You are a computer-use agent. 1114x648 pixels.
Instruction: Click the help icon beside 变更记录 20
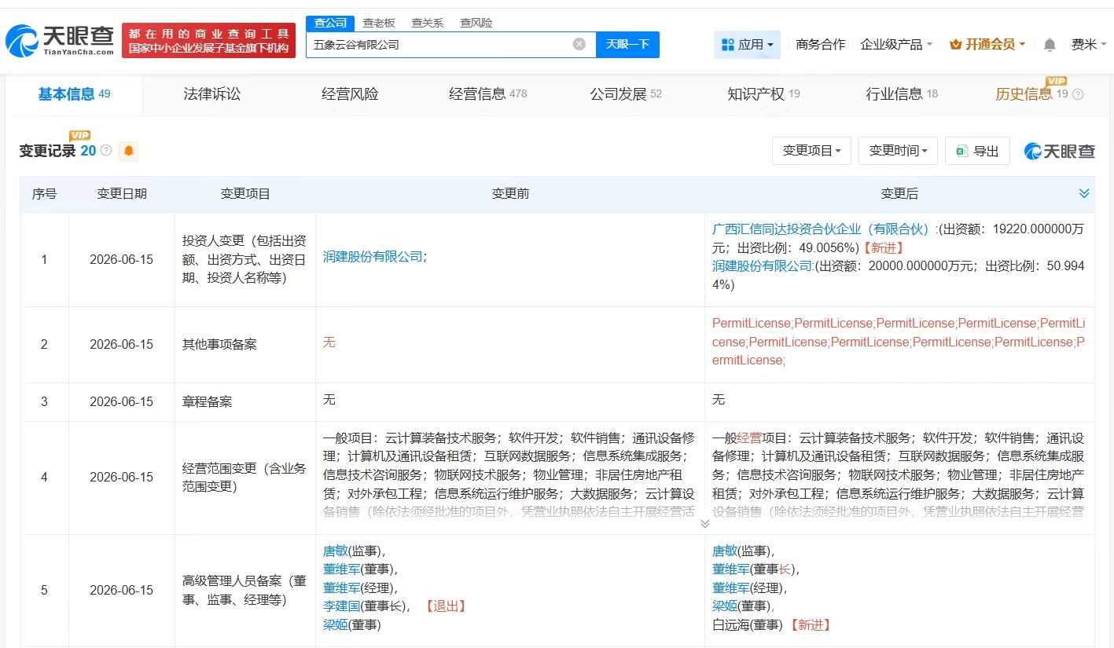pyautogui.click(x=106, y=150)
